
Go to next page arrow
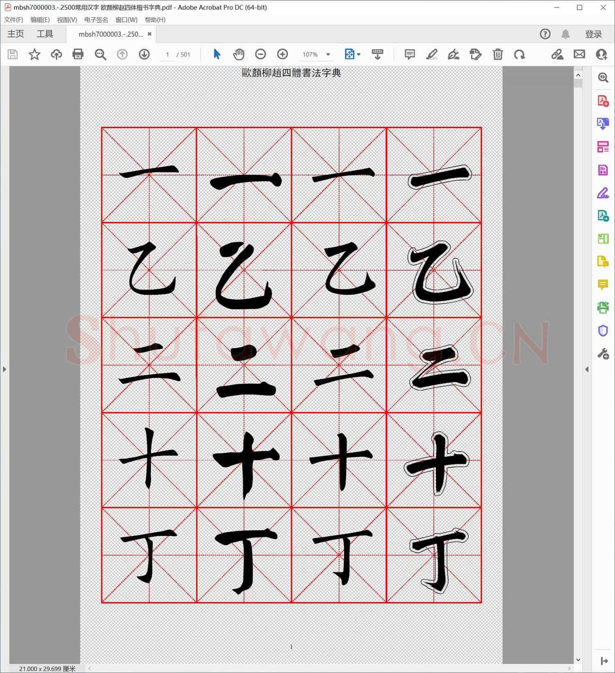pyautogui.click(x=144, y=54)
